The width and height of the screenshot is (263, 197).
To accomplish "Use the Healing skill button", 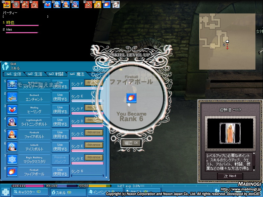I will (60, 110).
